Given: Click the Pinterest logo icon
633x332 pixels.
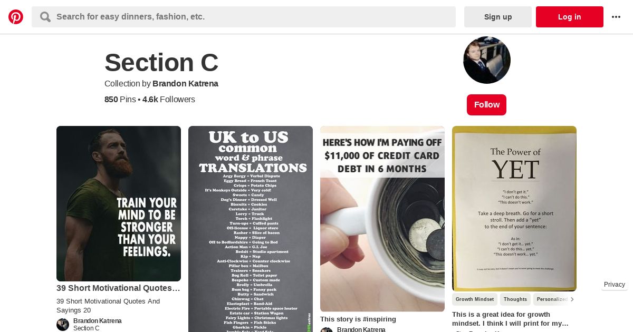Looking at the screenshot, I should (16, 17).
